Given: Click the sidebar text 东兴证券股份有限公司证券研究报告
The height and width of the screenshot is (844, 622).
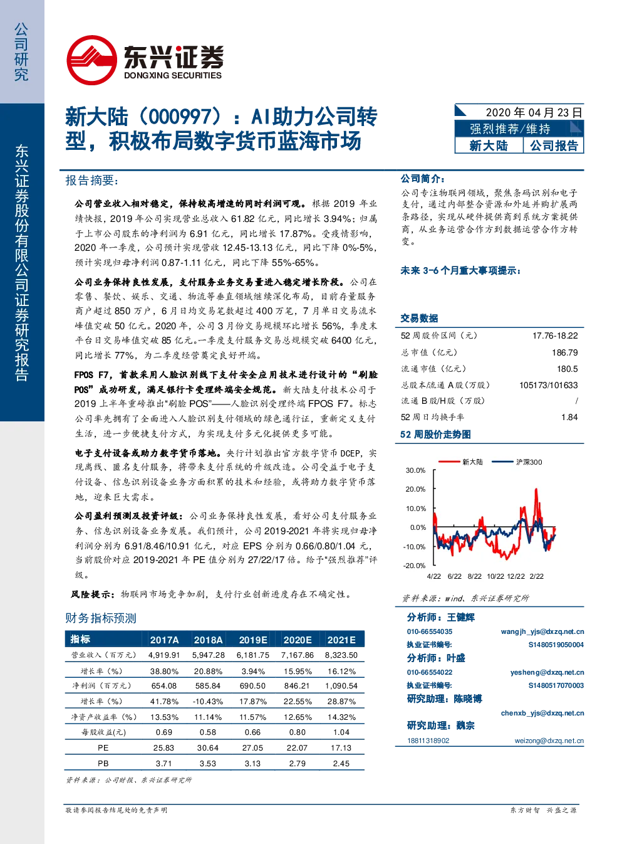Looking at the screenshot, I should click(x=22, y=263).
